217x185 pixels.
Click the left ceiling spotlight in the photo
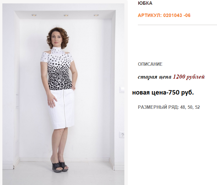point(34,15)
